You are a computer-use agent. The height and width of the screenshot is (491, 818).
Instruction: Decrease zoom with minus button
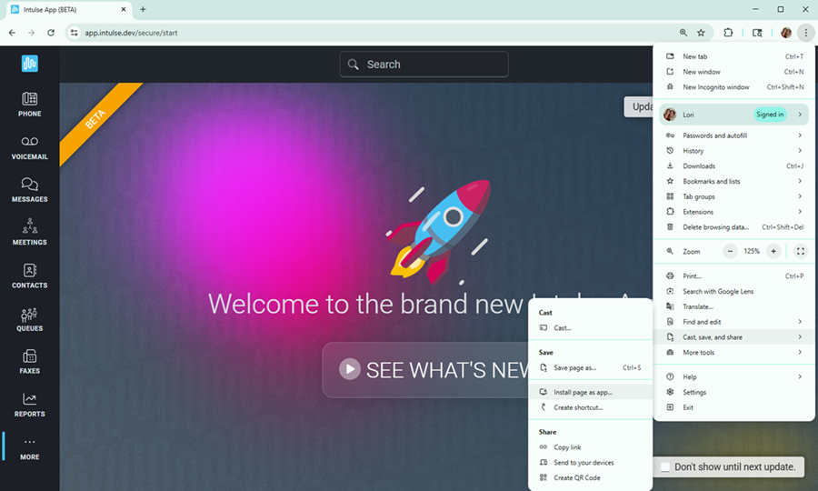pyautogui.click(x=731, y=252)
